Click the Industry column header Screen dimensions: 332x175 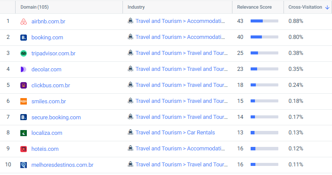pos(136,7)
